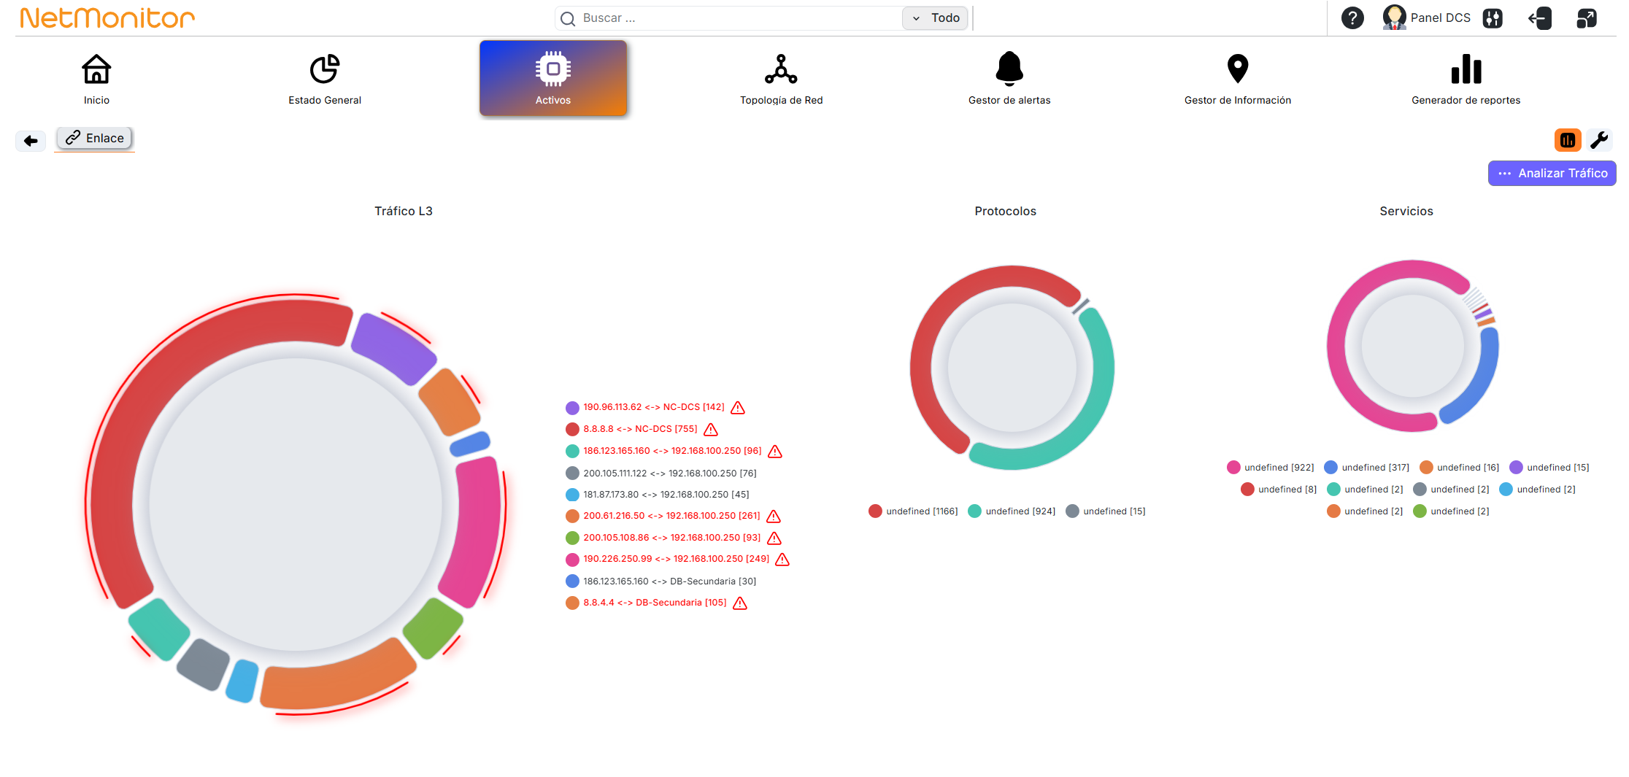Toggle Protocolos legend undefined [924]
Screen dimensions: 1629x777
point(1012,511)
